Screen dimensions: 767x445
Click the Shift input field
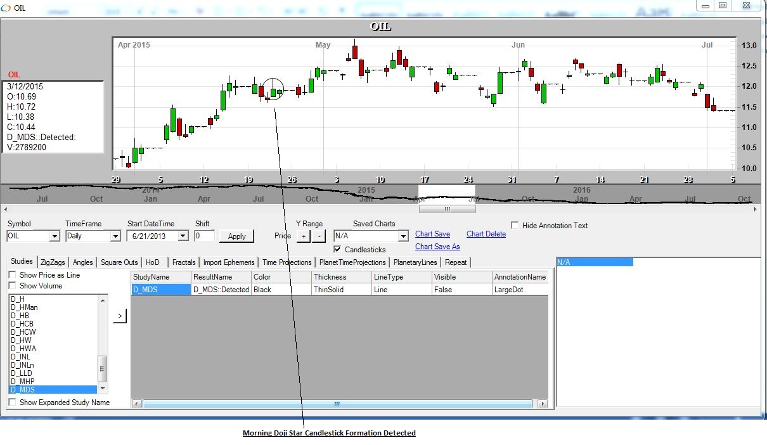204,236
